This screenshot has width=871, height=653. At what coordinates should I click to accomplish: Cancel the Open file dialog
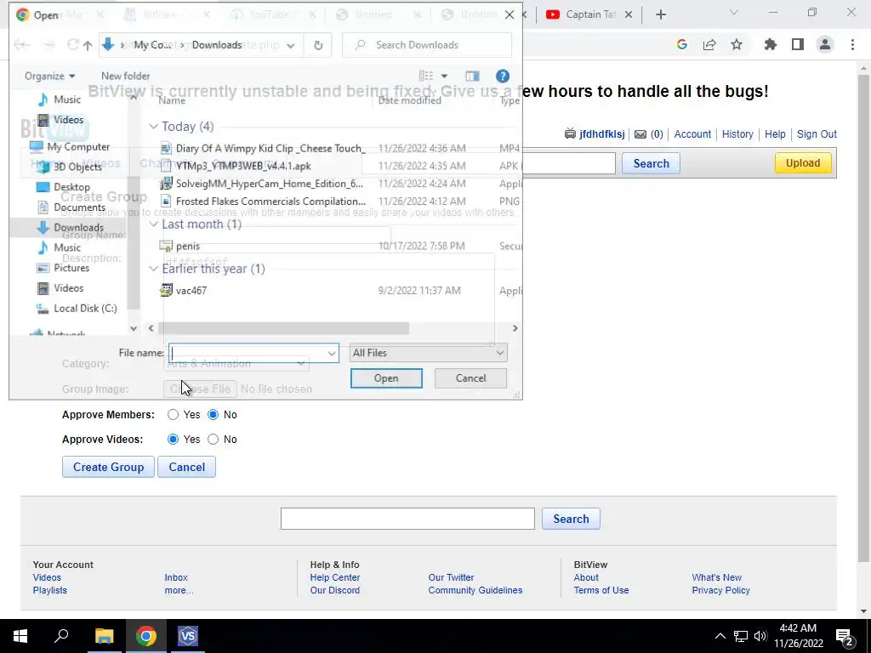(470, 378)
